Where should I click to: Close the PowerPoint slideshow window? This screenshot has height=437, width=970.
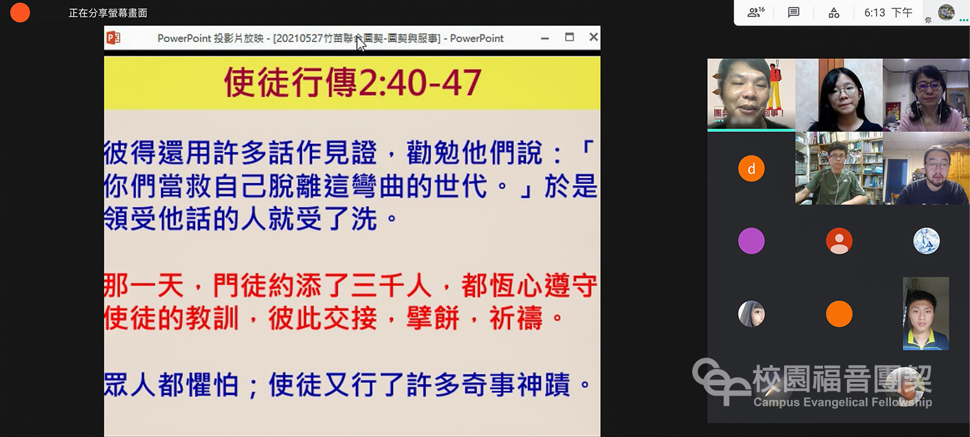coord(593,38)
